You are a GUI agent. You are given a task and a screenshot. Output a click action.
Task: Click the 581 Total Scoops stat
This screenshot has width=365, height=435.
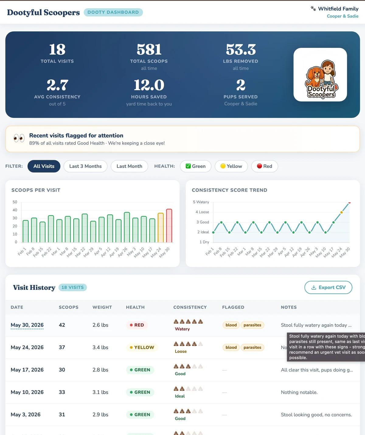pyautogui.click(x=149, y=57)
